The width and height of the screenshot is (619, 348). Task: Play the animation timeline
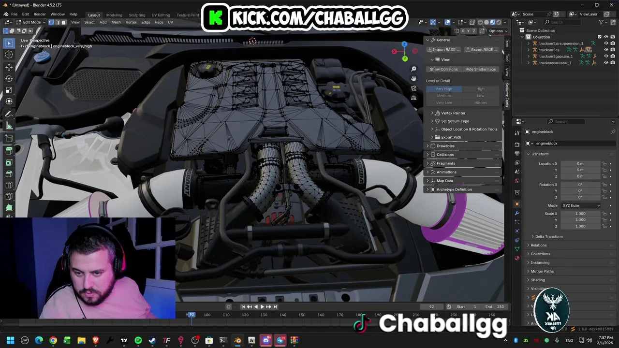coord(262,306)
